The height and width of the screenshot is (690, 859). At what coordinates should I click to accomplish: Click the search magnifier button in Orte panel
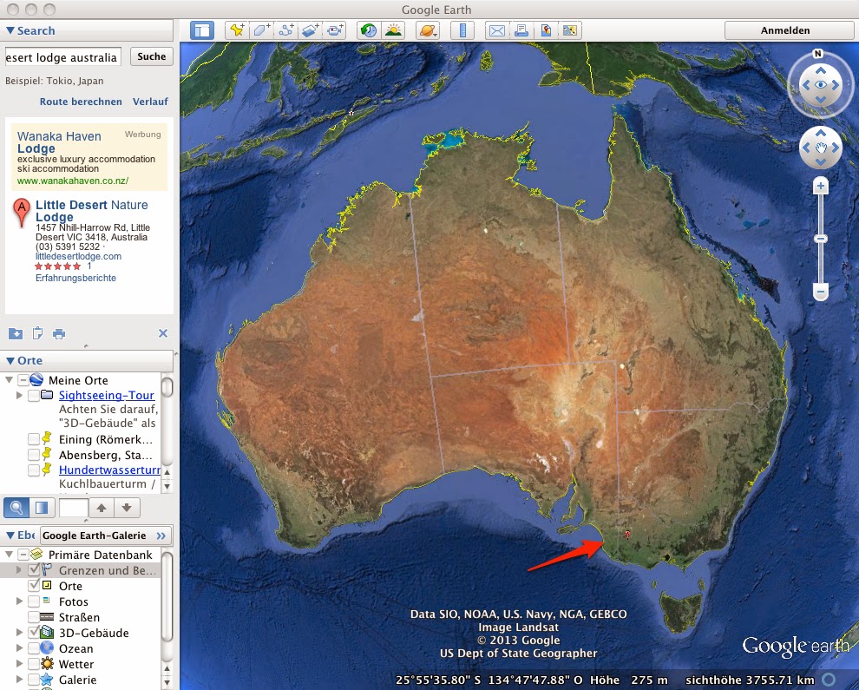16,508
